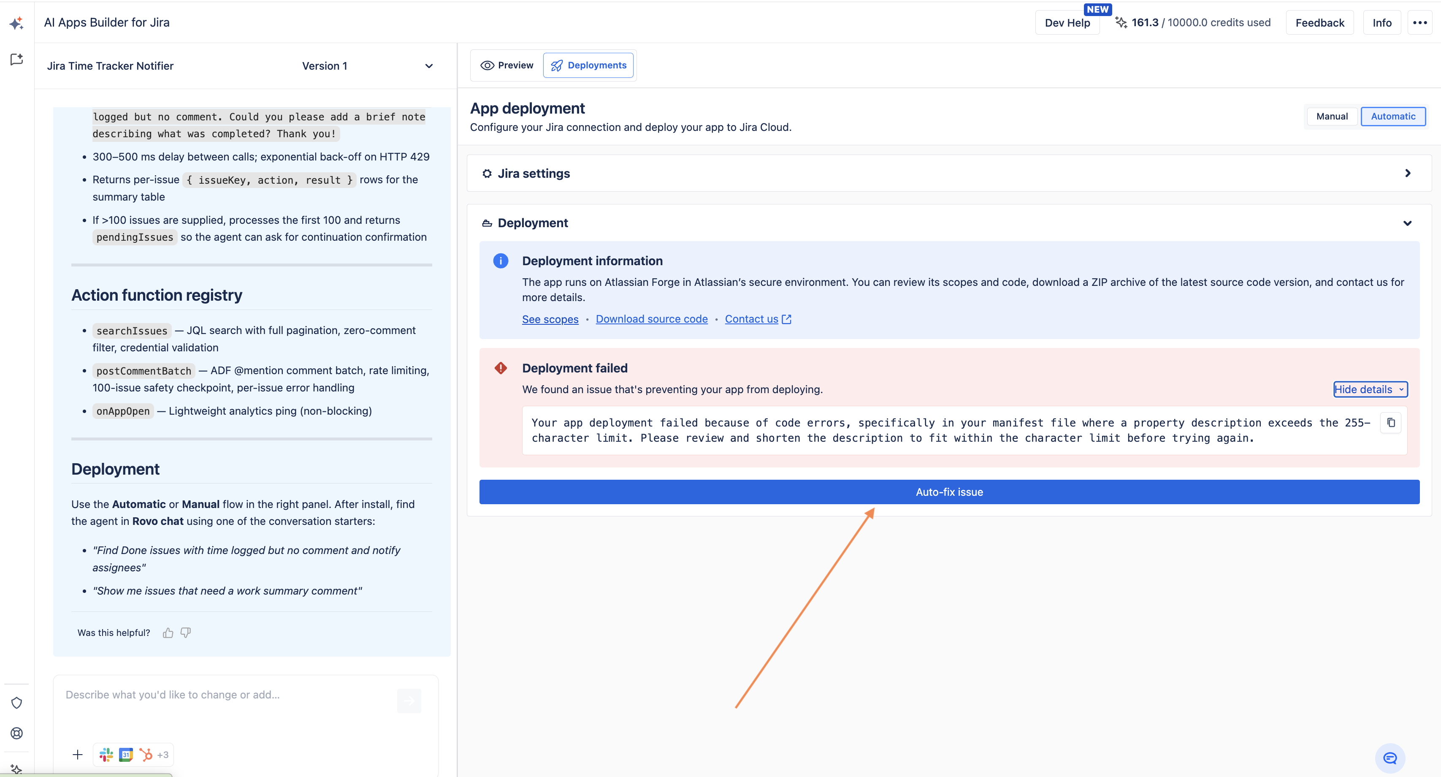Viewport: 1441px width, 777px height.
Task: Click the 'Was this helpful?' text
Action: point(114,633)
